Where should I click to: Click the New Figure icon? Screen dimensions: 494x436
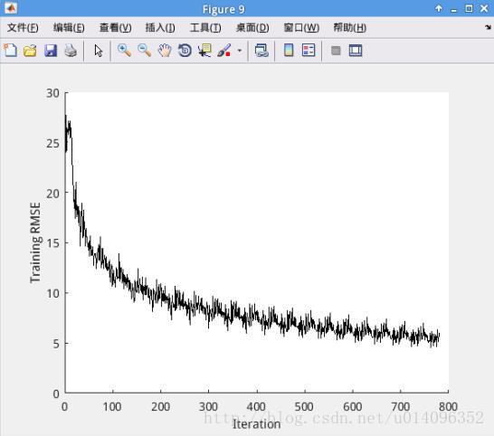click(10, 50)
